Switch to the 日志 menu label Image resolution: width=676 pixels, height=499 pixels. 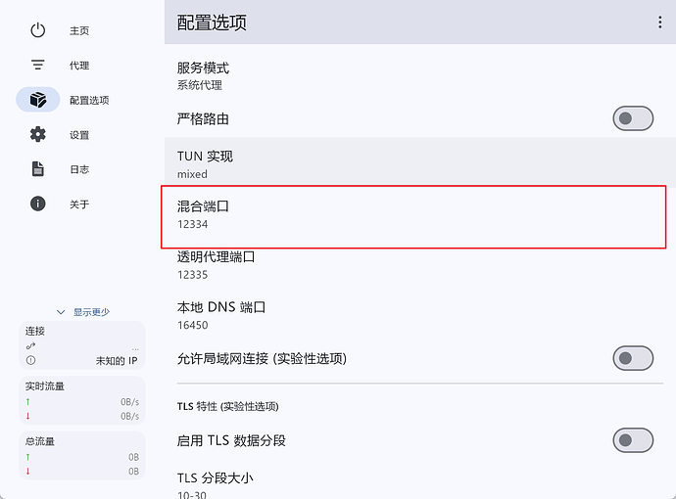79,170
